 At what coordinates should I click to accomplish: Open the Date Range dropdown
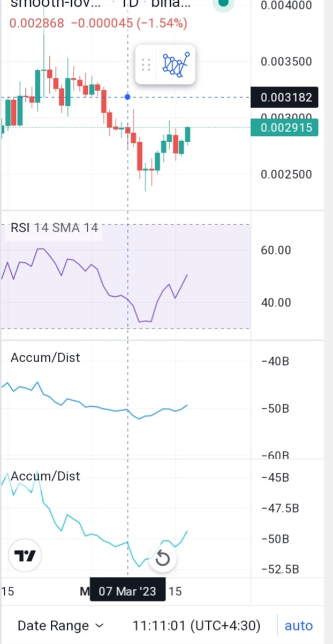point(60,625)
